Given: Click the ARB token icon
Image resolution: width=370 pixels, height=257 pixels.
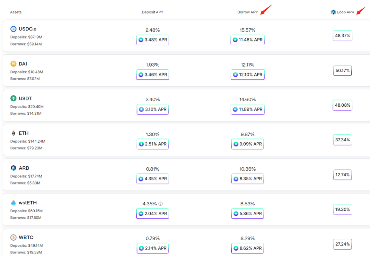Looking at the screenshot, I should (13, 168).
